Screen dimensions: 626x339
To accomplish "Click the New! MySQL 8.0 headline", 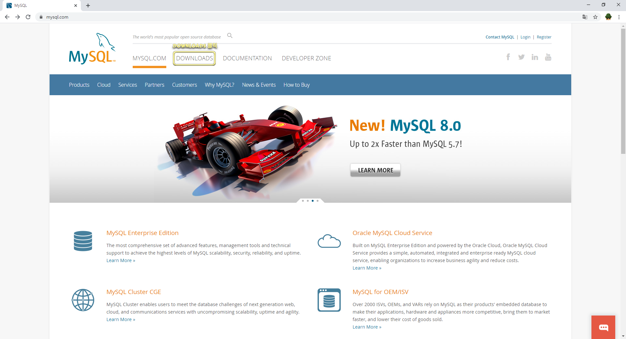I will 405,125.
